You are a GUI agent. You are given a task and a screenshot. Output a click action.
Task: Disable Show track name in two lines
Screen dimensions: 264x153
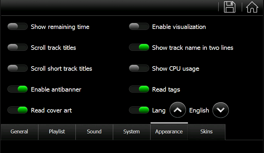[x=139, y=47]
